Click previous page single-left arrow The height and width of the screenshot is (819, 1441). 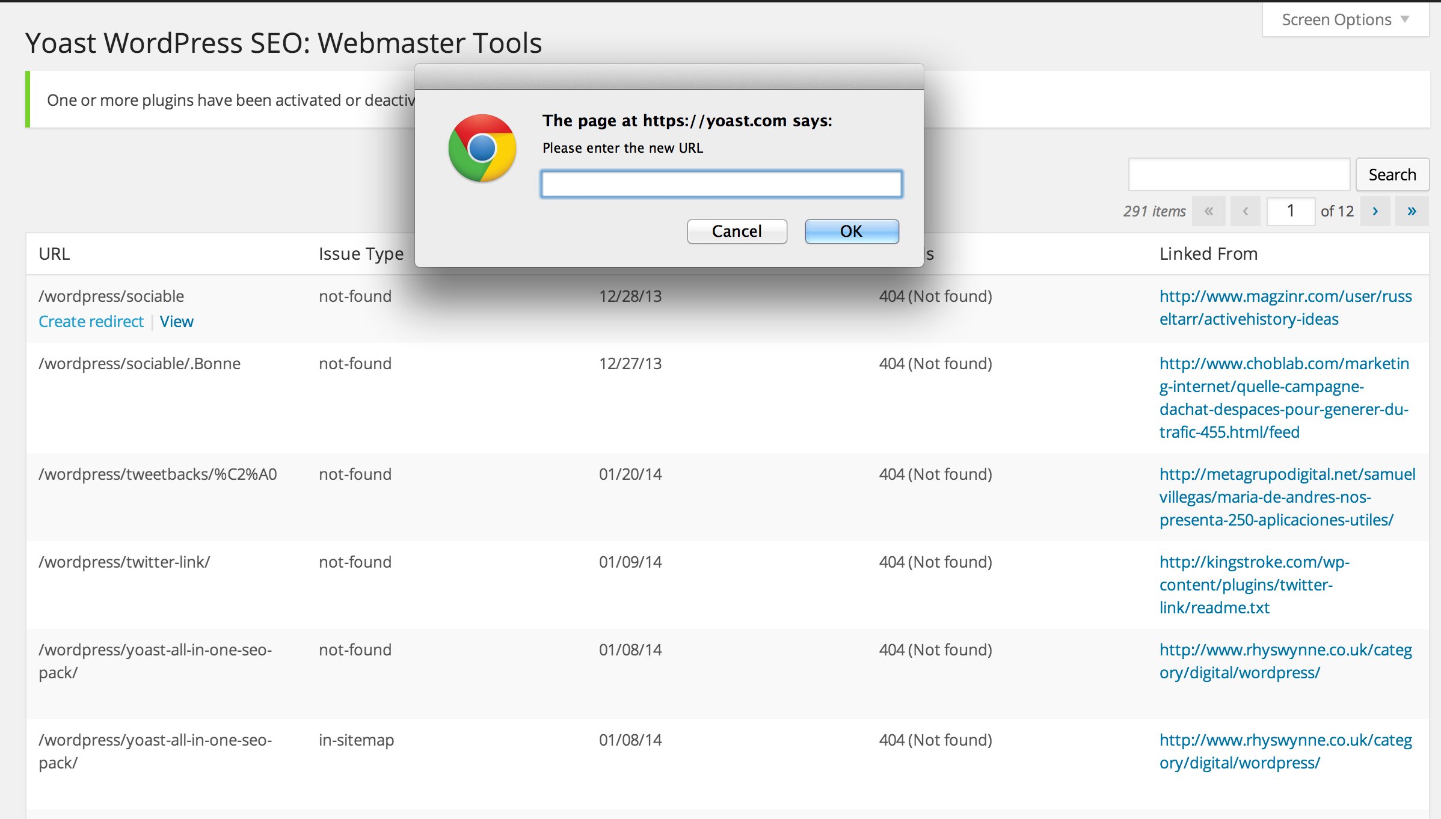(1246, 211)
